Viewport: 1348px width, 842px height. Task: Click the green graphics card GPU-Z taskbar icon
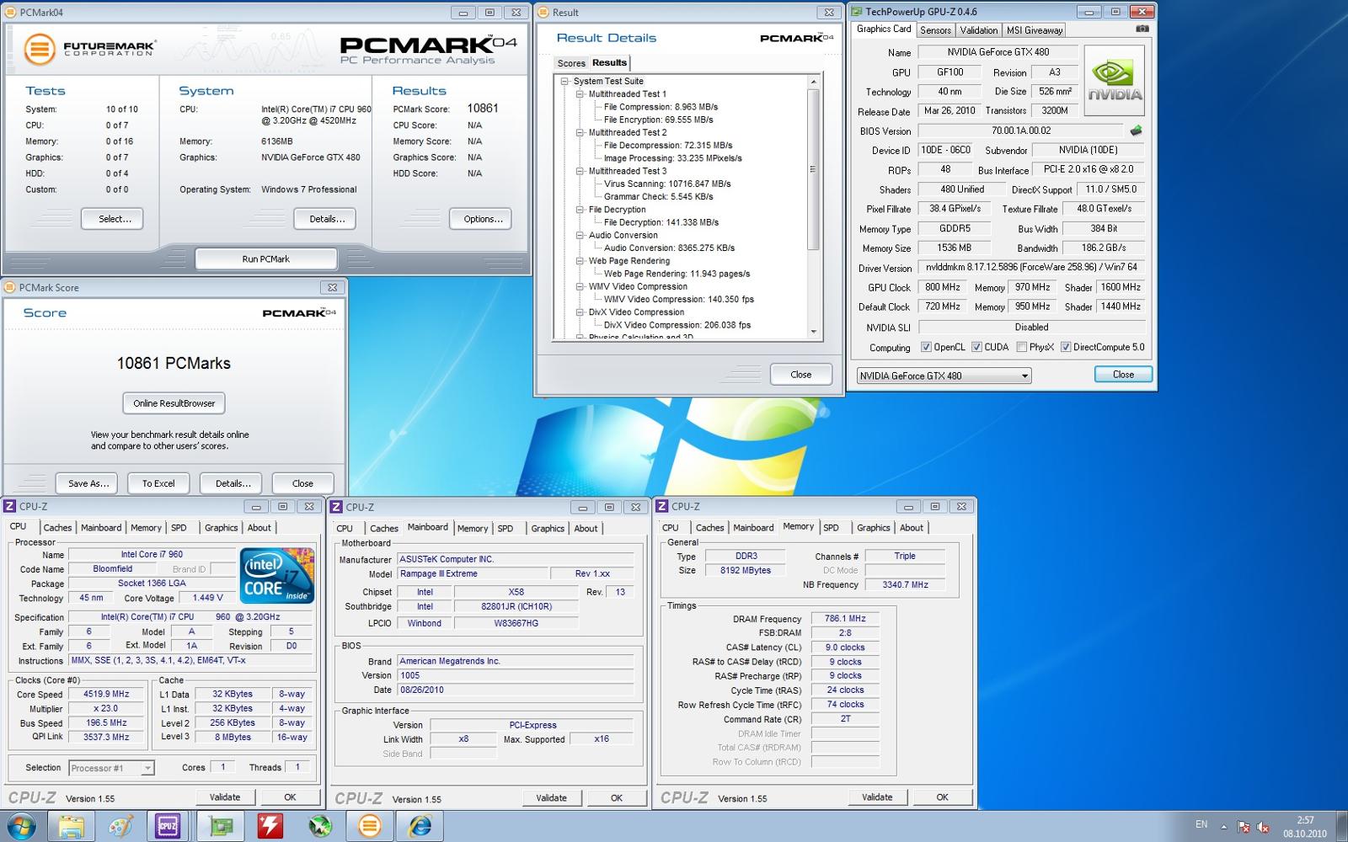coord(221,826)
